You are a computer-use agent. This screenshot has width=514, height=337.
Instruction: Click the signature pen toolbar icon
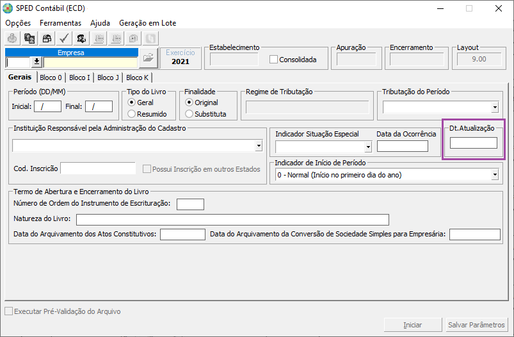pos(81,38)
